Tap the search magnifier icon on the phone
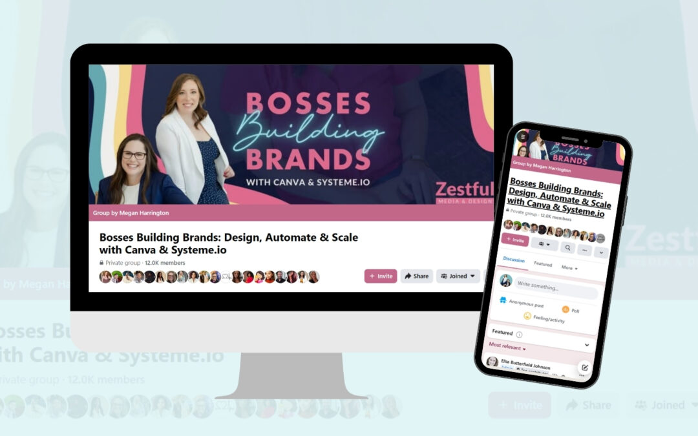 (567, 247)
